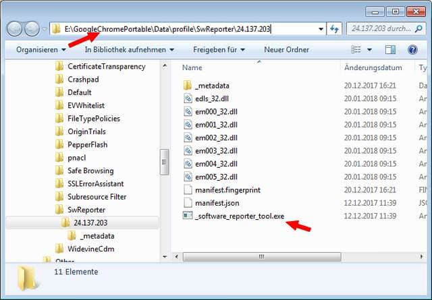Open the view options dropdown arrow
The width and height of the screenshot is (432, 300).
[x=369, y=50]
